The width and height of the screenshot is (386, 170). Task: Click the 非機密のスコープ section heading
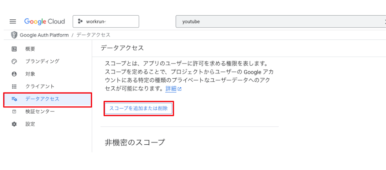click(135, 142)
